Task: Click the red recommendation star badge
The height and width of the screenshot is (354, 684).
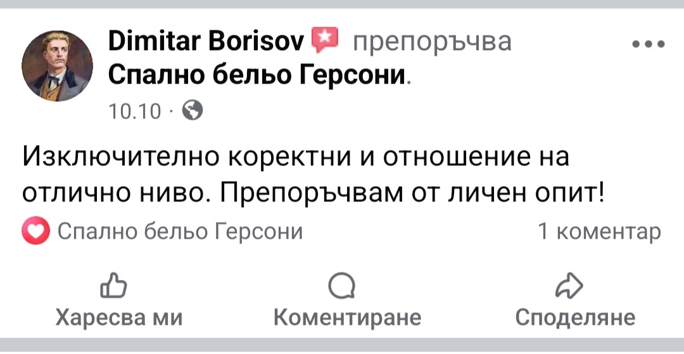Action: 326,41
